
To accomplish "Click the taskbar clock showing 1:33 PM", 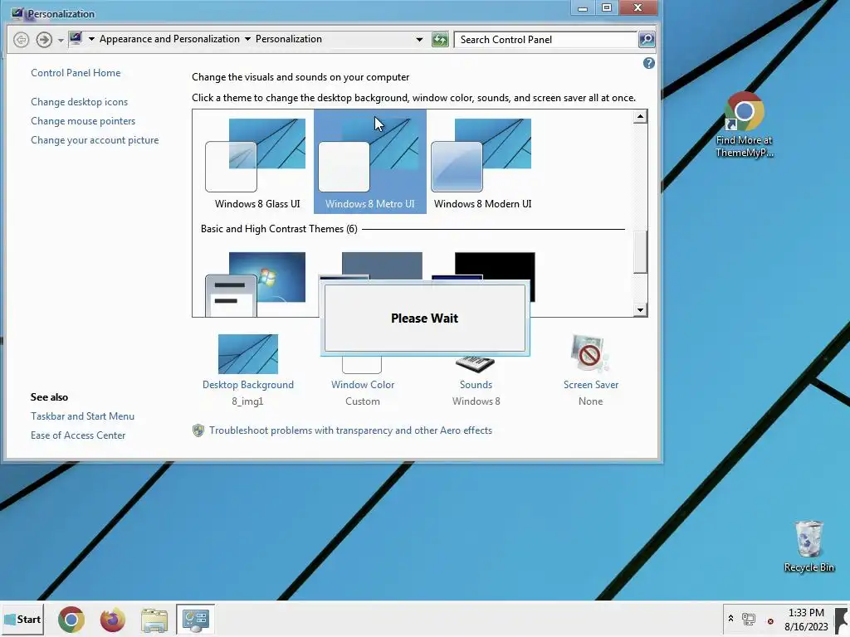I will [x=806, y=619].
